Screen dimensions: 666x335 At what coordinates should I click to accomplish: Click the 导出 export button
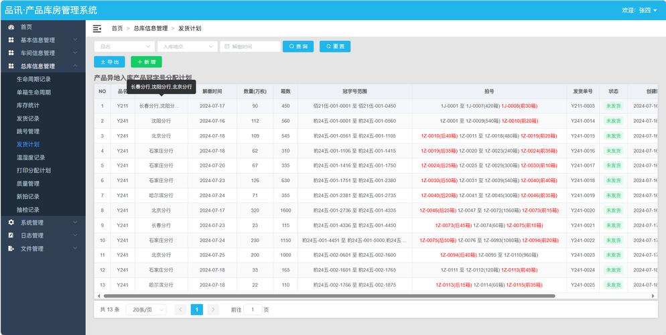[x=109, y=62]
